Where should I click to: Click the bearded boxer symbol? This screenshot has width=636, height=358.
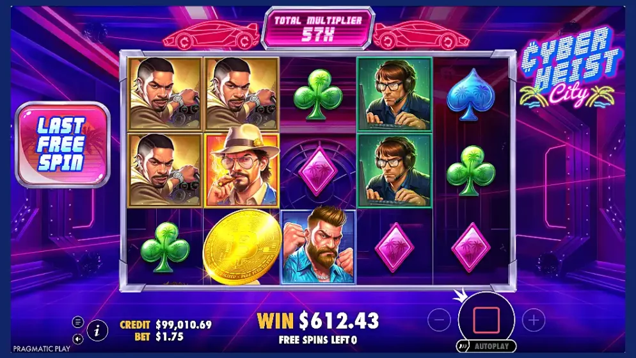pos(319,247)
